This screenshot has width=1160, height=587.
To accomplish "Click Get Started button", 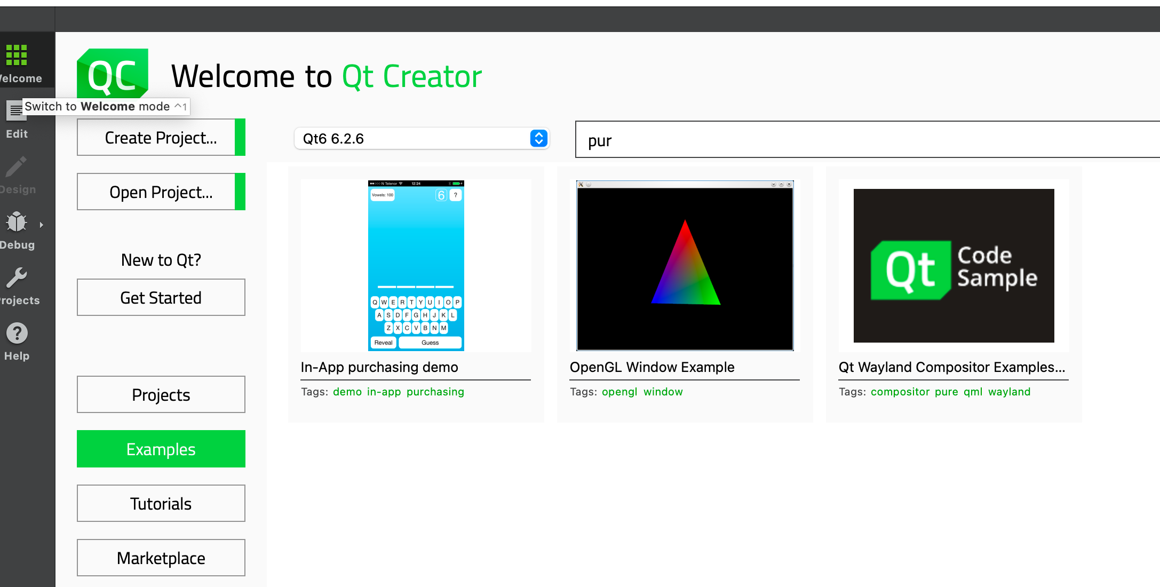I will [161, 297].
